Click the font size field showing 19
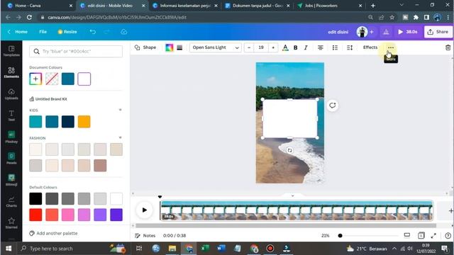This screenshot has height=255, width=454. coord(261,47)
